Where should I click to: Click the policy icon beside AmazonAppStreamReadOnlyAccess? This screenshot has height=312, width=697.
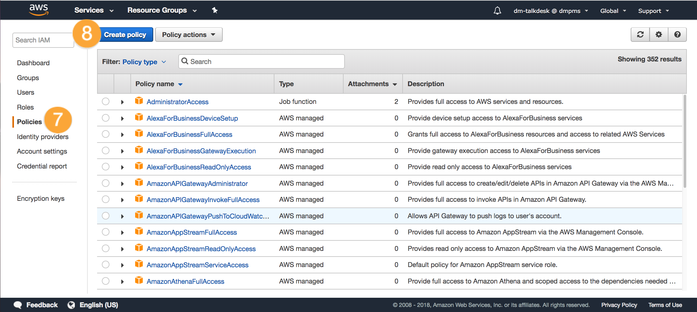[139, 248]
